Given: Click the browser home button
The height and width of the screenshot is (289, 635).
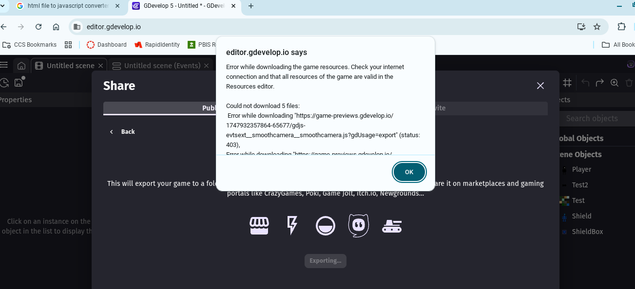Looking at the screenshot, I should point(56,27).
